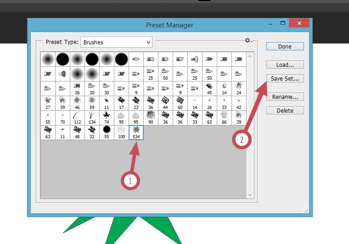This screenshot has width=349, height=244.
Task: Click the Rename... button
Action: [285, 97]
